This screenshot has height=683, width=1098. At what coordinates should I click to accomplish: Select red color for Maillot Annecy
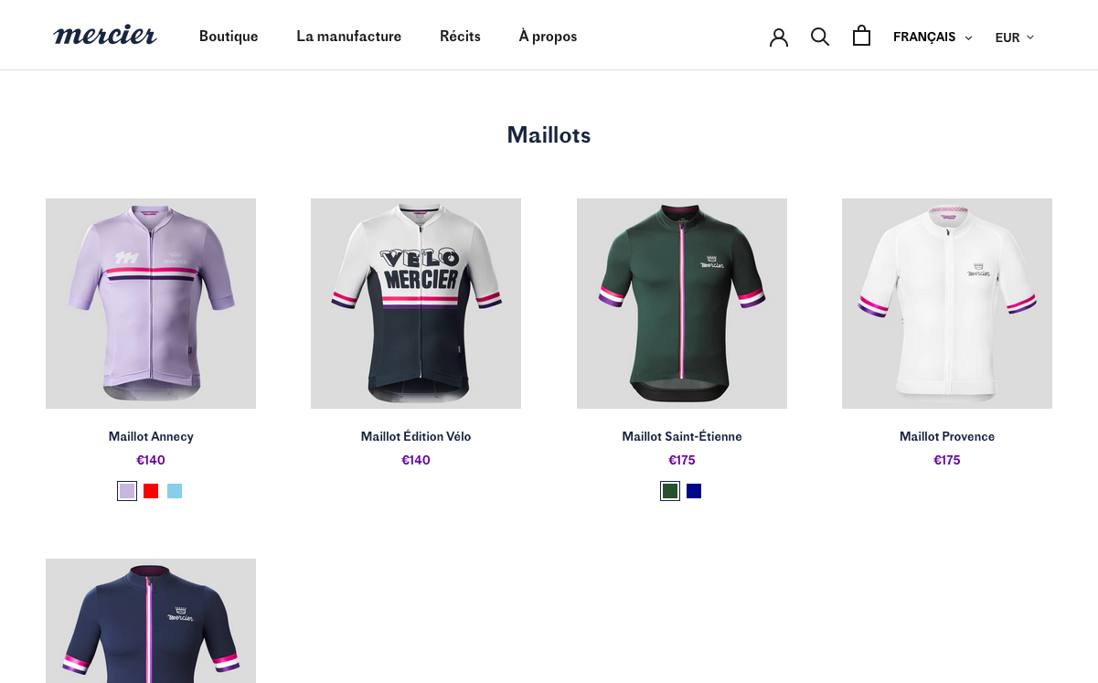point(151,491)
